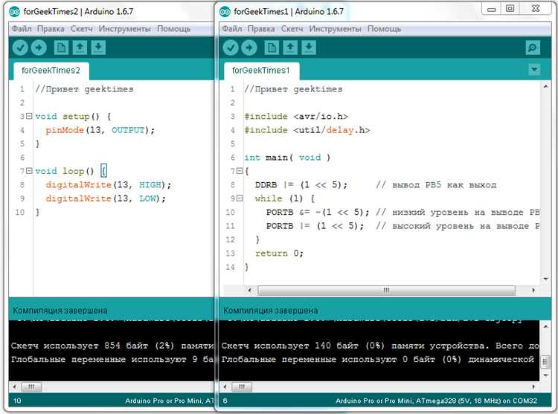Click void loop() line in forGeekTimes2
This screenshot has height=414, width=558.
[x=71, y=171]
